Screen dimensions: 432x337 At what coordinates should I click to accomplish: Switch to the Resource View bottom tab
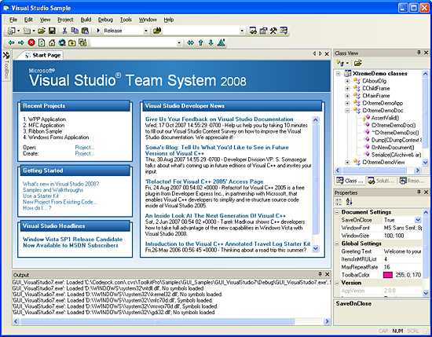tap(412, 181)
